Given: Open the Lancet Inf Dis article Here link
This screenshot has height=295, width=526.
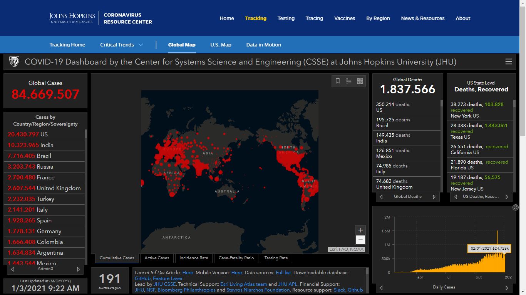Looking at the screenshot, I should tap(188, 273).
